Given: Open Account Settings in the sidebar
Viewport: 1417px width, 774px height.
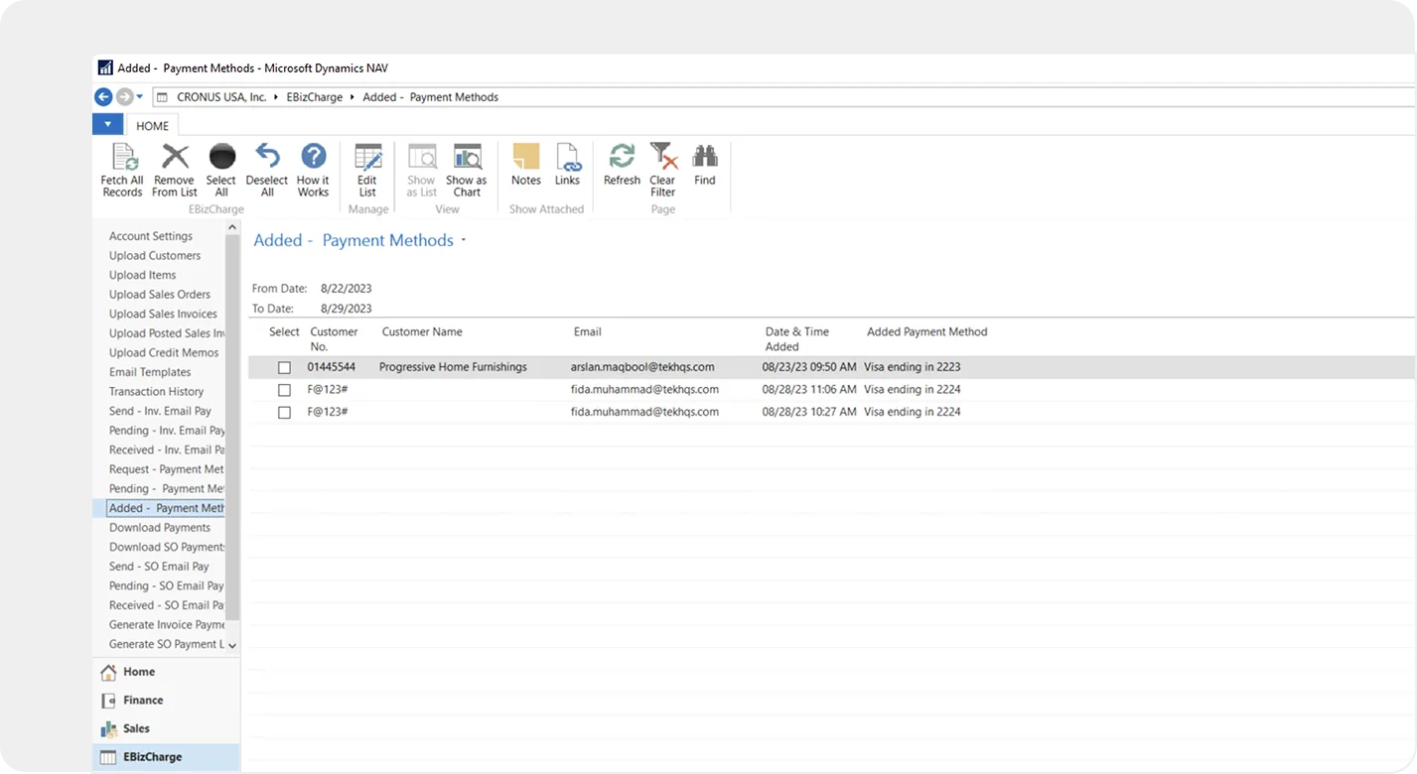Looking at the screenshot, I should (151, 236).
